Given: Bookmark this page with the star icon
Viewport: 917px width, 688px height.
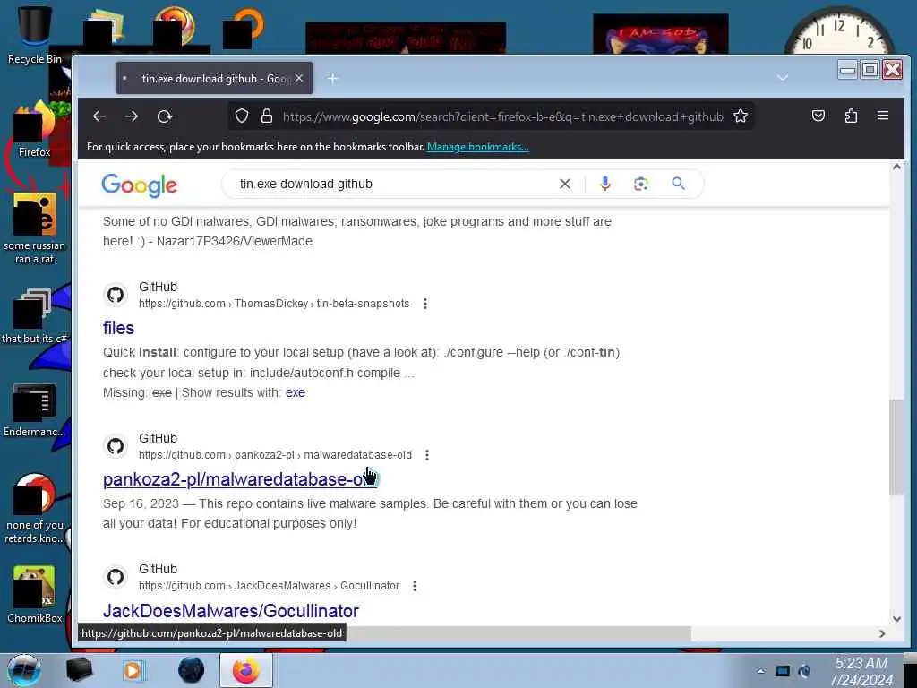Looking at the screenshot, I should pyautogui.click(x=741, y=116).
